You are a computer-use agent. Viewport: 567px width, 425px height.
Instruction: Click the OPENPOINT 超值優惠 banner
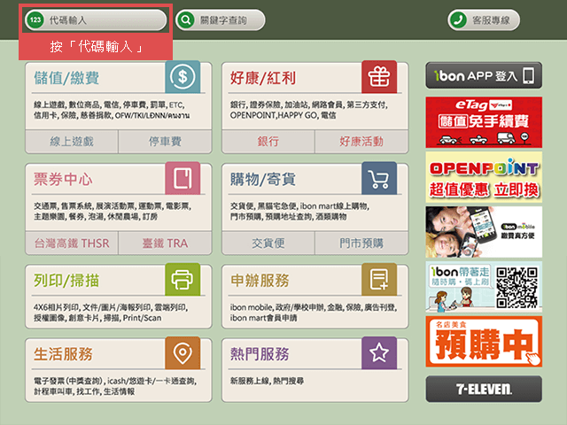coord(484,177)
